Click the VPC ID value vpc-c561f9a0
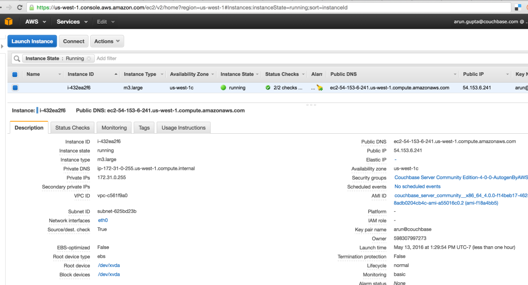Image resolution: width=528 pixels, height=285 pixels. tap(112, 196)
